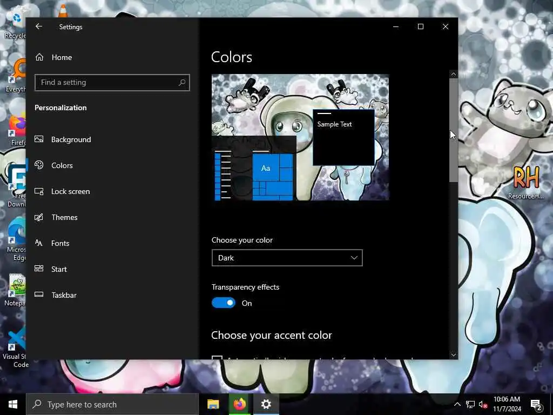
Task: Click the Lock screen monitor icon
Action: point(39,191)
